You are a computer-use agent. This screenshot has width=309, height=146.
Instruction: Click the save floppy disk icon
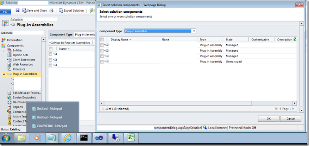[x=17, y=10]
